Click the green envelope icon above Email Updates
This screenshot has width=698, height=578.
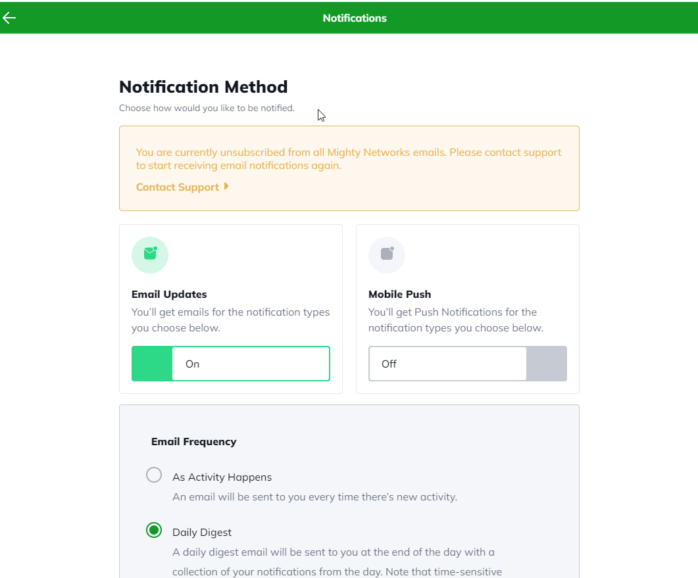coord(150,255)
